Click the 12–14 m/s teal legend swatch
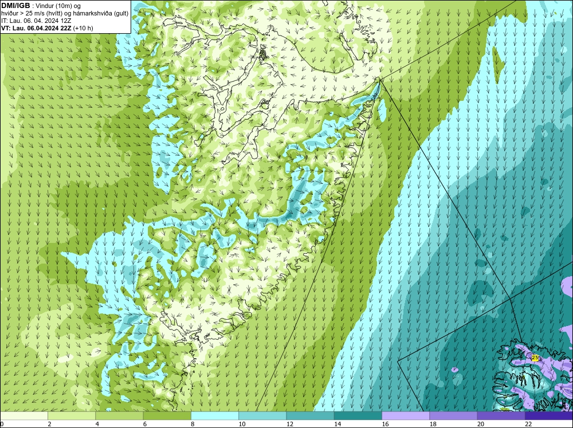The width and height of the screenshot is (573, 428). [310, 415]
